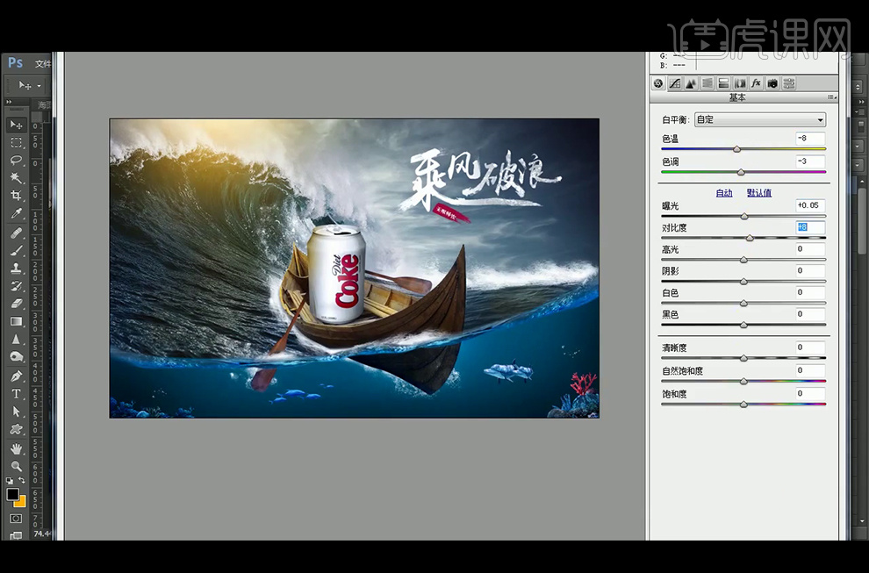Click the 饱和度 saturation slider handle
The width and height of the screenshot is (869, 573).
[743, 405]
